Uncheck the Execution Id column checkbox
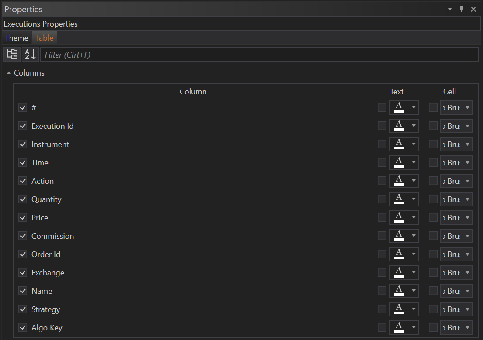 23,126
